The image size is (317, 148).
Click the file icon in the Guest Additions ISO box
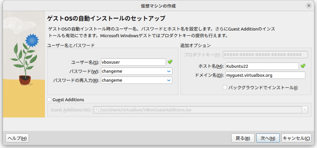point(97,110)
